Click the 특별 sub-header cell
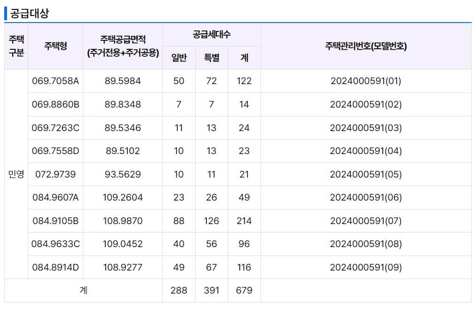This screenshot has height=310, width=474. pyautogui.click(x=211, y=57)
